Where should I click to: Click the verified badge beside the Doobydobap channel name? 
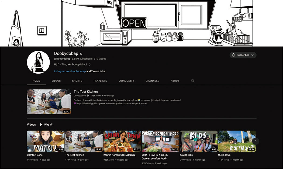[81, 54]
